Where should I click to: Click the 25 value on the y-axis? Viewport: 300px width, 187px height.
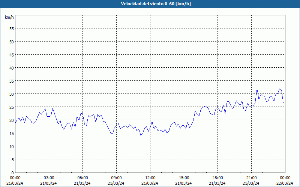point(12,107)
